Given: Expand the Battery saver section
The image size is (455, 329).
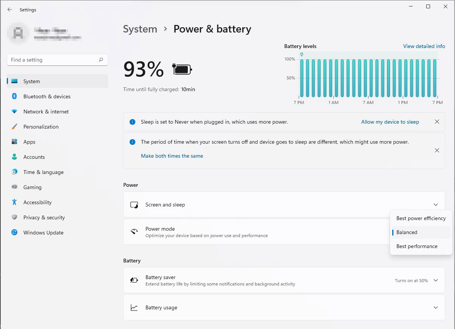Looking at the screenshot, I should 436,280.
